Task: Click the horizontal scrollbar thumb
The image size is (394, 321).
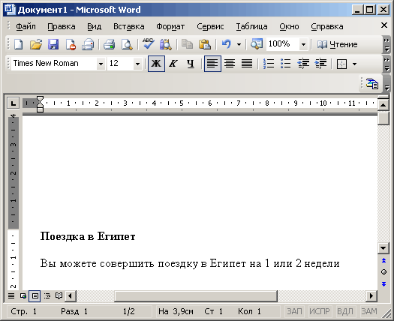Action: pyautogui.click(x=196, y=296)
